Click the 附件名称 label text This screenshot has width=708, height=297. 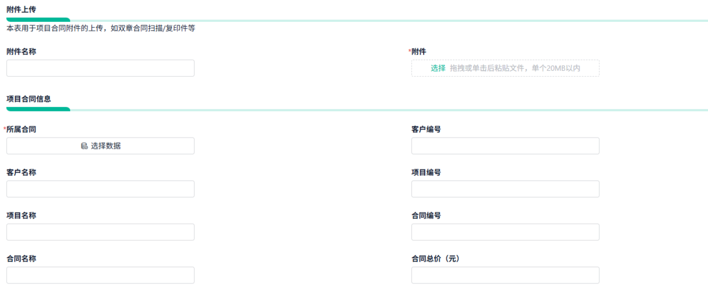[x=21, y=51]
